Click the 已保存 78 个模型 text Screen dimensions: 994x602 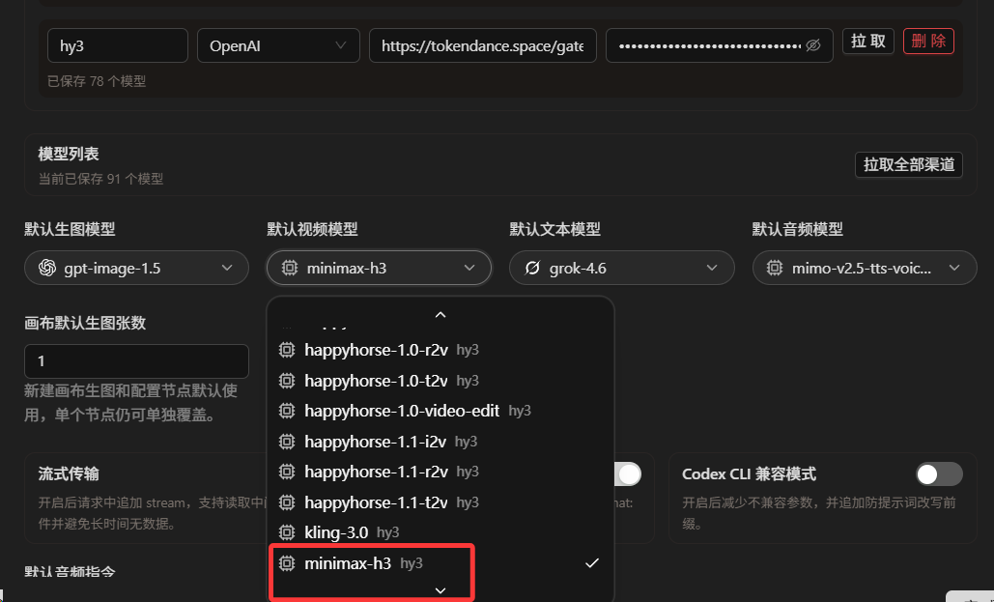[x=97, y=81]
